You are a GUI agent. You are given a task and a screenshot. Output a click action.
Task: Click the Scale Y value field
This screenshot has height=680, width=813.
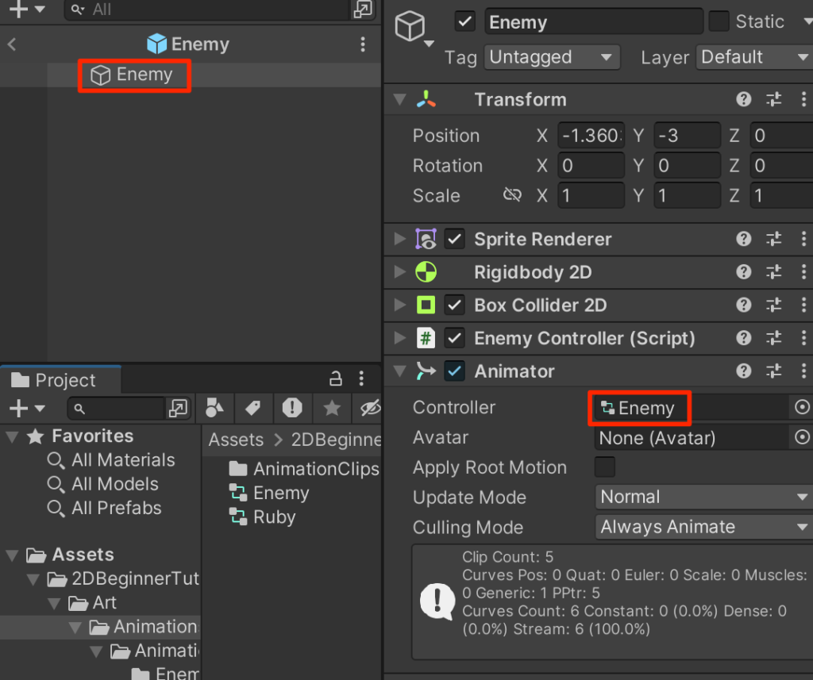click(x=687, y=195)
